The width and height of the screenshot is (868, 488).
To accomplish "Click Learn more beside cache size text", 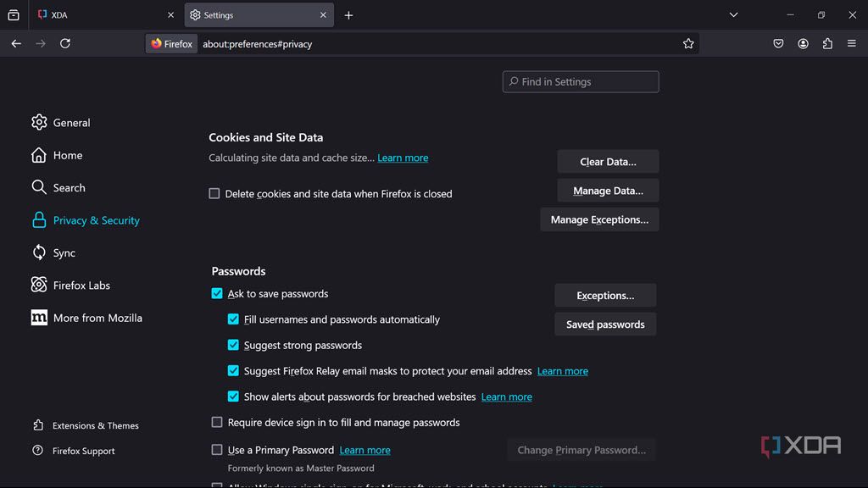I will point(403,158).
